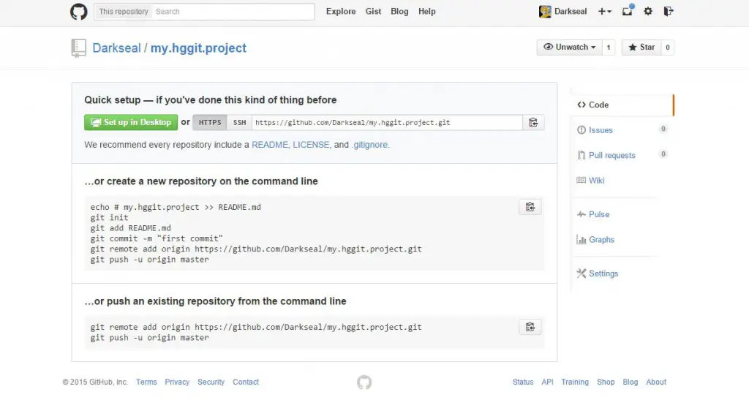This screenshot has height=400, width=749.
Task: Click the Graphs bar chart icon
Action: click(581, 240)
